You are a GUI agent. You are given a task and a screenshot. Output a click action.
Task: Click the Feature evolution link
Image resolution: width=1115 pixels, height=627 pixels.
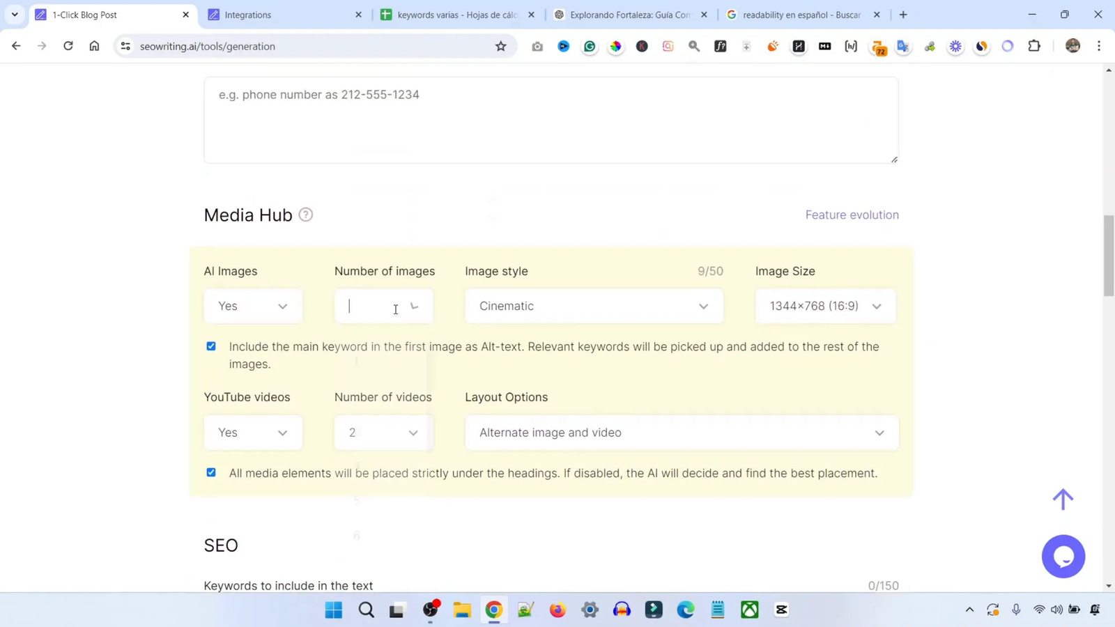click(x=852, y=215)
